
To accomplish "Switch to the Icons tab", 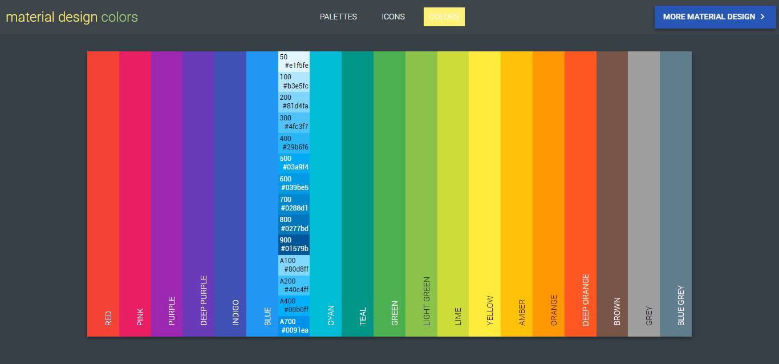I will tap(393, 17).
